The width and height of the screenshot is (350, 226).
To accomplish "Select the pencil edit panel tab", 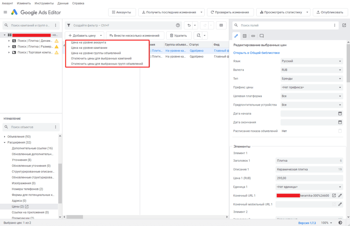I will point(236,36).
